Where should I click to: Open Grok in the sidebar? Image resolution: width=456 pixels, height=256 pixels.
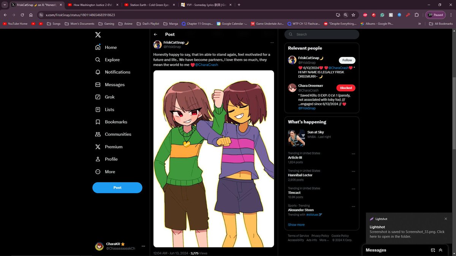pyautogui.click(x=105, y=97)
